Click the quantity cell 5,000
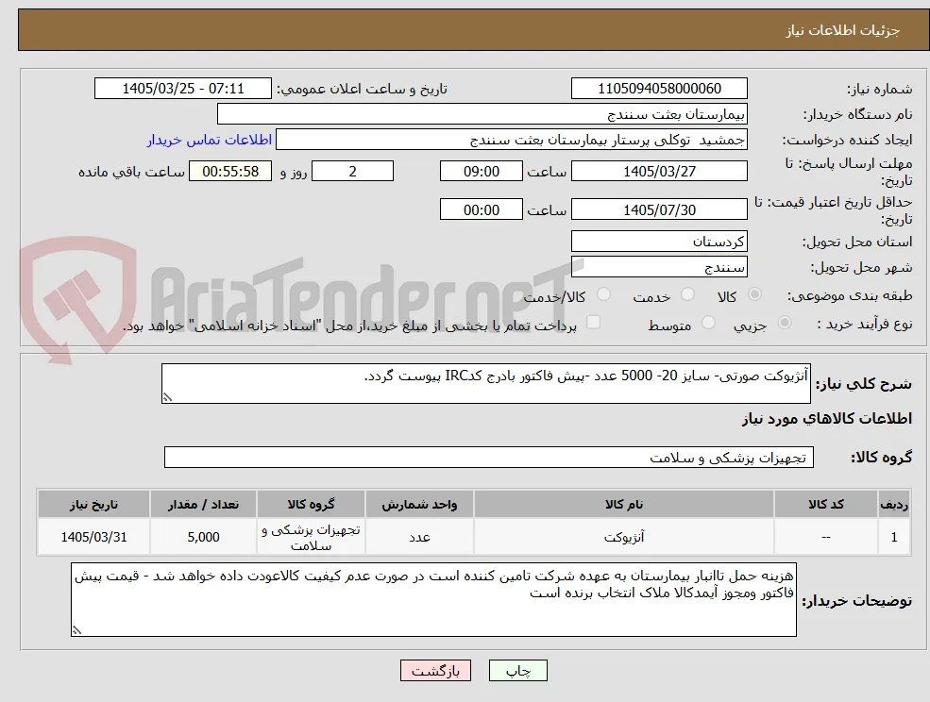The image size is (930, 702). coord(203,537)
